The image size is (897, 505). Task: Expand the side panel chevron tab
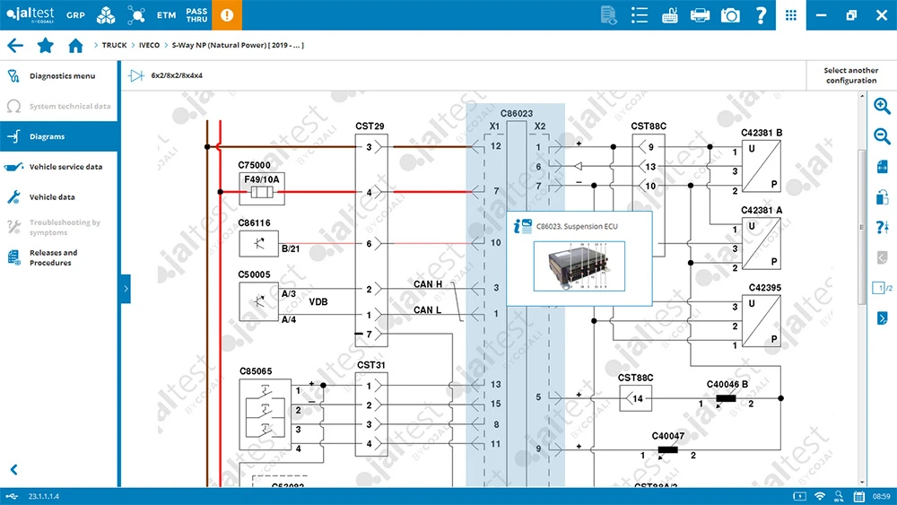(x=126, y=289)
